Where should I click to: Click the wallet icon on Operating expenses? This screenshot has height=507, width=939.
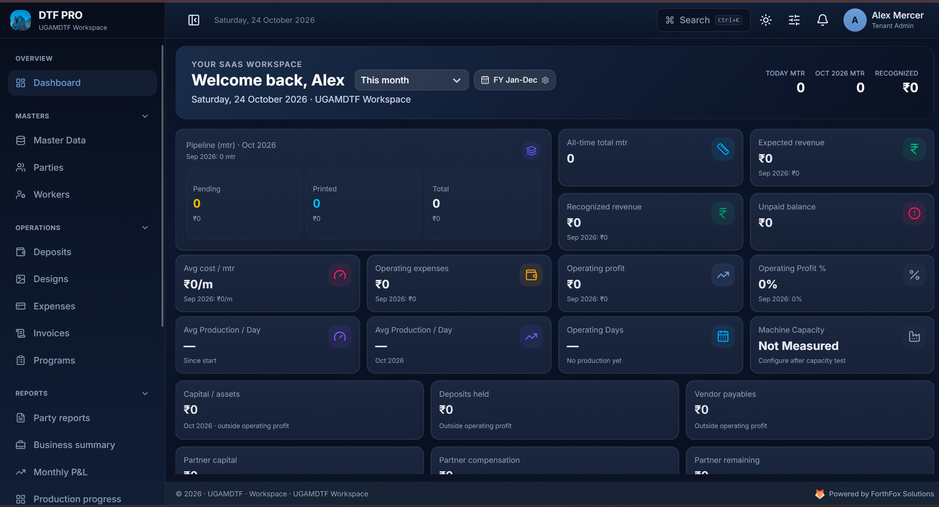(x=531, y=275)
